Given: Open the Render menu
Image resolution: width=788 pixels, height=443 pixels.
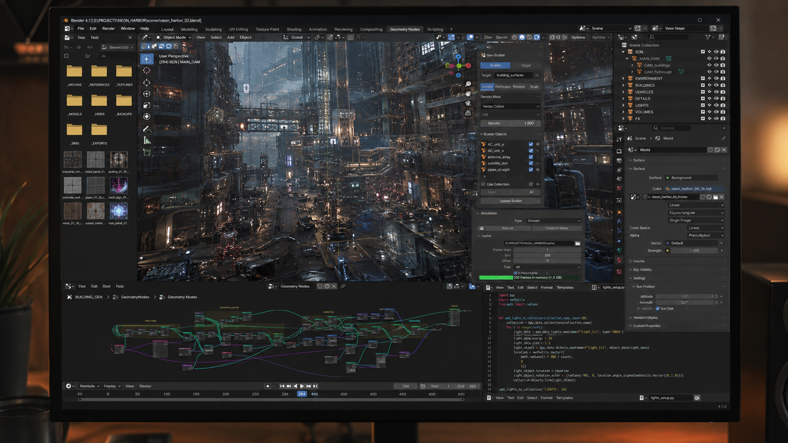Looking at the screenshot, I should coord(108,29).
